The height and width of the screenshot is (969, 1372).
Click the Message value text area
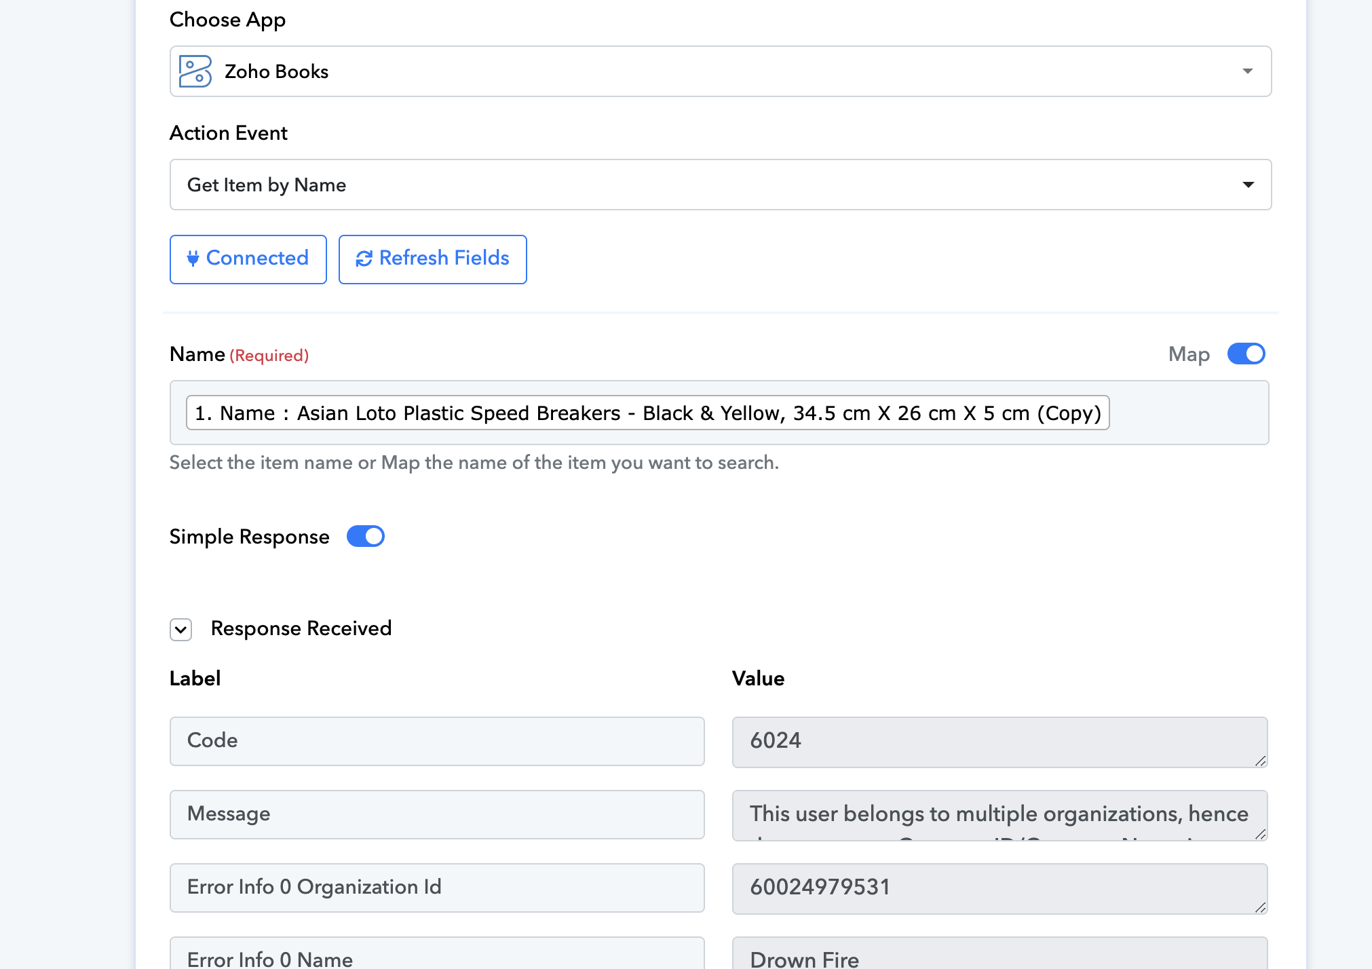click(x=999, y=815)
